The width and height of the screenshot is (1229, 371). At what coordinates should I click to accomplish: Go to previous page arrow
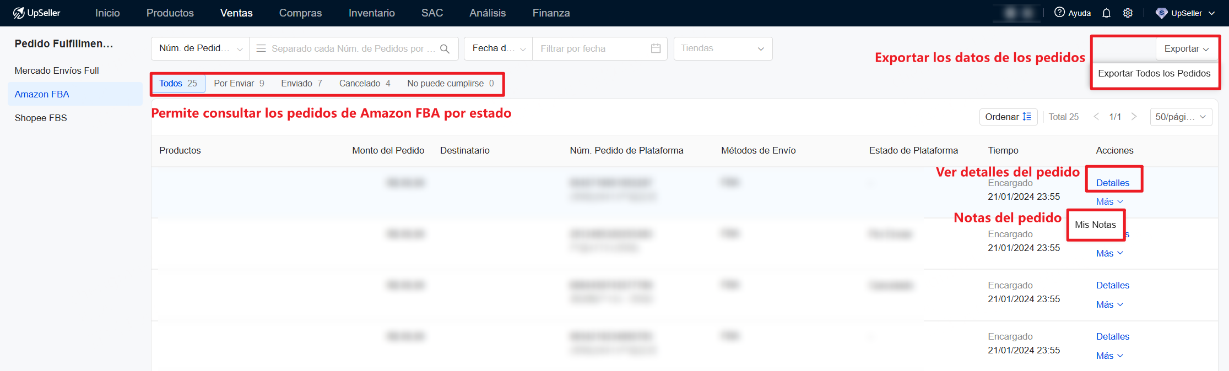pos(1096,117)
